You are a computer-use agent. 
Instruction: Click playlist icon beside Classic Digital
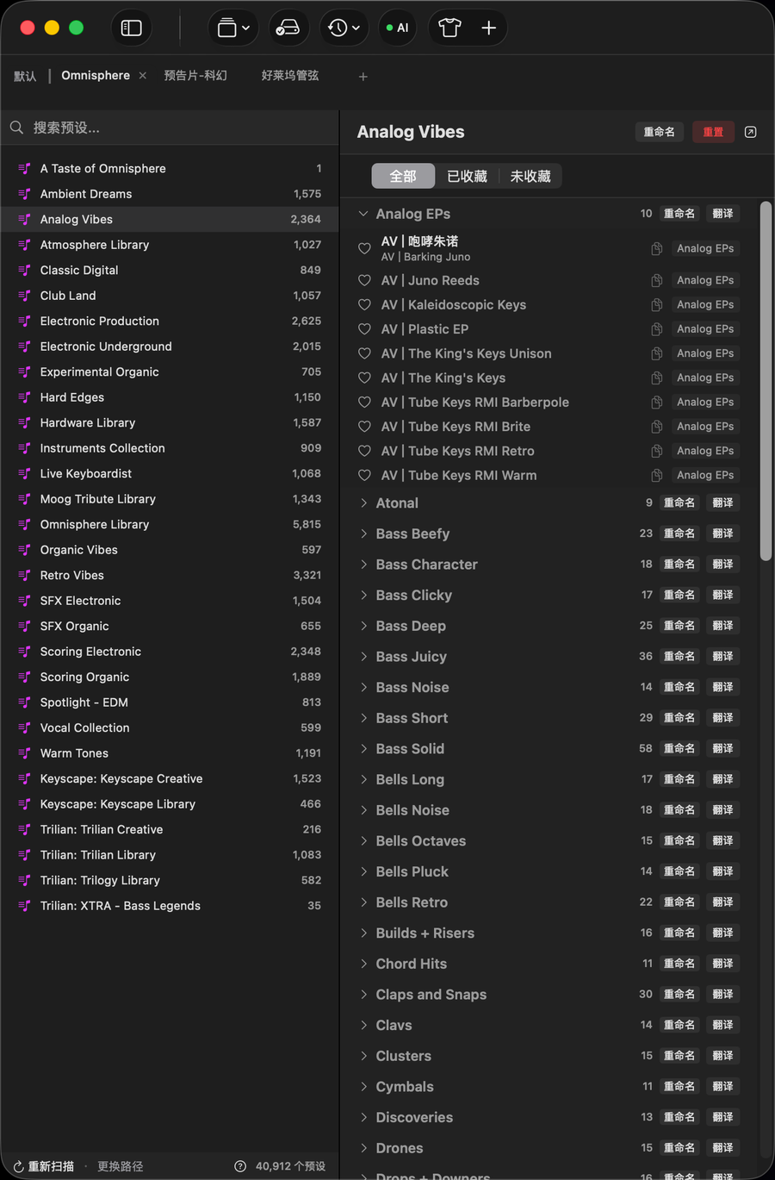[x=24, y=270]
